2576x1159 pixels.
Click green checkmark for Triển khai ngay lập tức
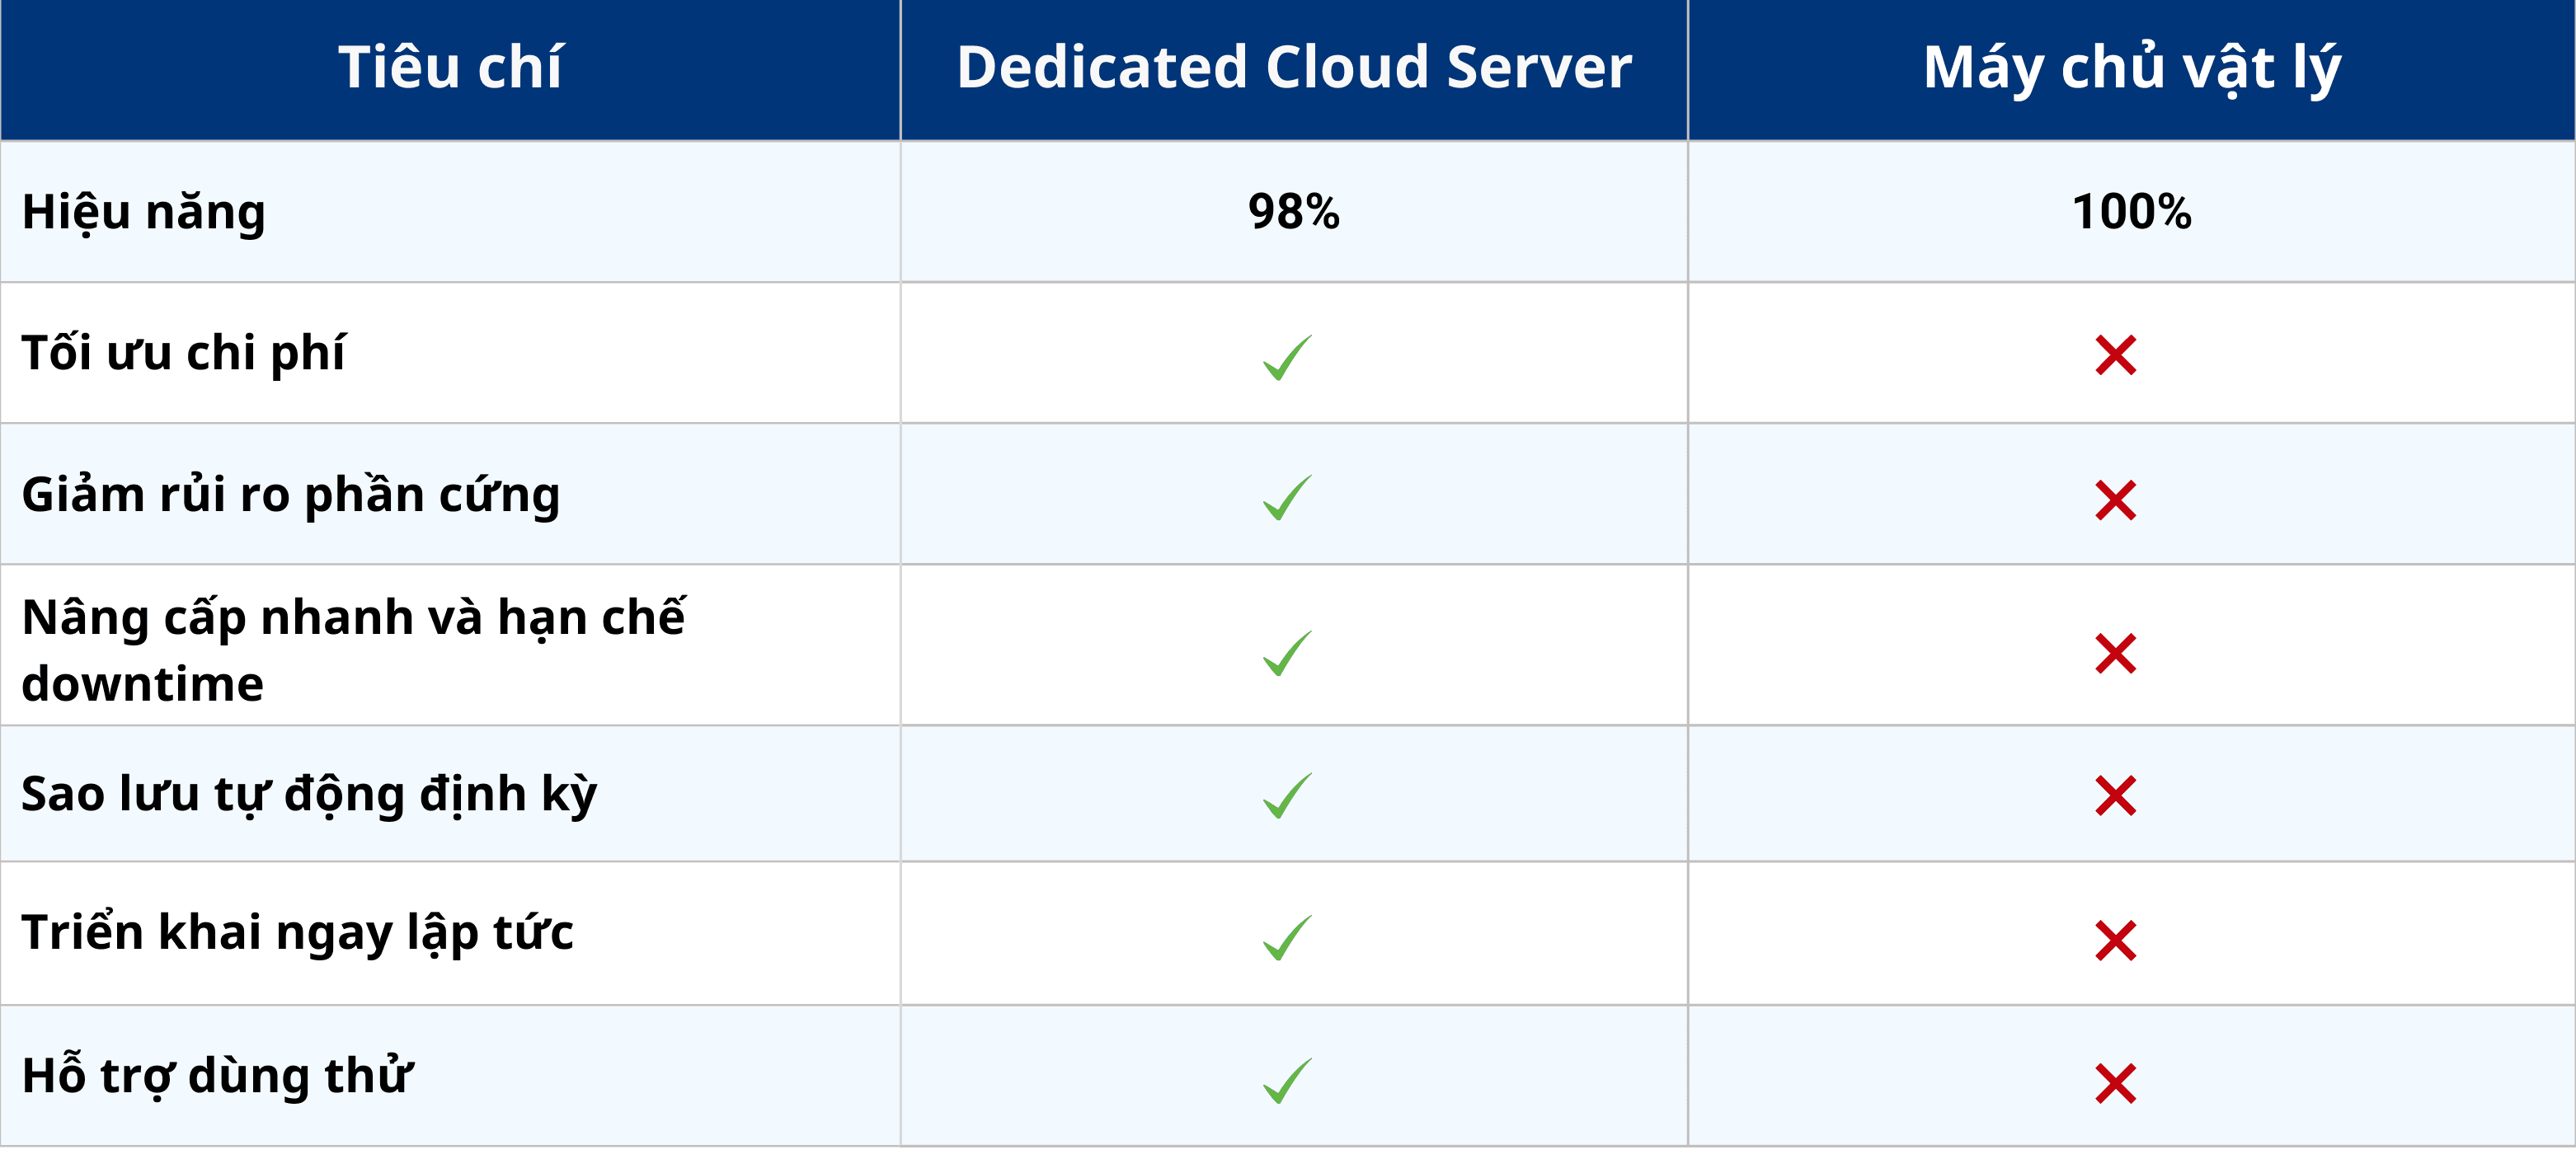pyautogui.click(x=1286, y=938)
